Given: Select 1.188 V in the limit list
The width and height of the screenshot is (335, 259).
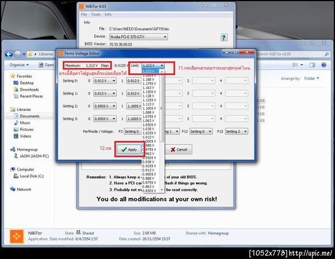Looking at the screenshot, I should tap(151, 79).
